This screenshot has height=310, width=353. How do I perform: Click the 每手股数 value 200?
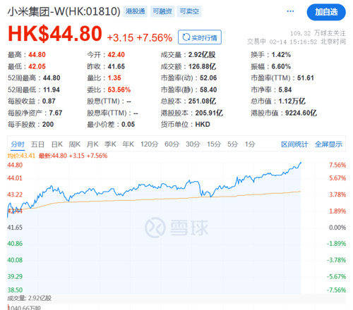pos(48,125)
